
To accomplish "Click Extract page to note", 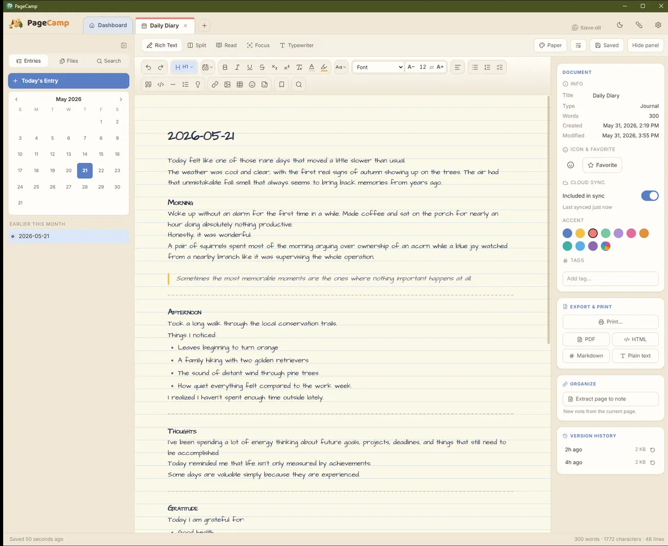I will [x=610, y=399].
